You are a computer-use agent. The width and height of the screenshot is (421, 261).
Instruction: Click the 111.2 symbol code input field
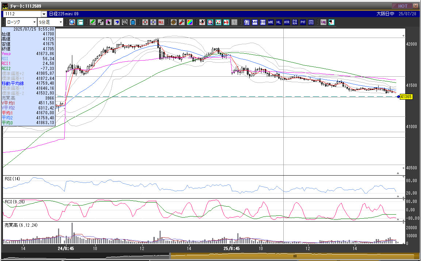tap(22, 14)
